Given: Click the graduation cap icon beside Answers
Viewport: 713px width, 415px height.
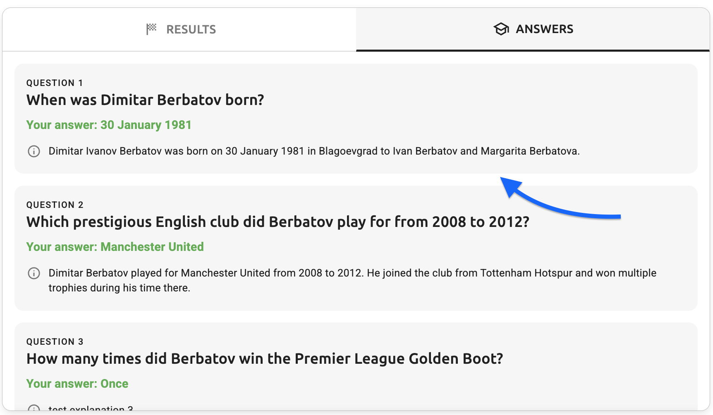Looking at the screenshot, I should (501, 29).
